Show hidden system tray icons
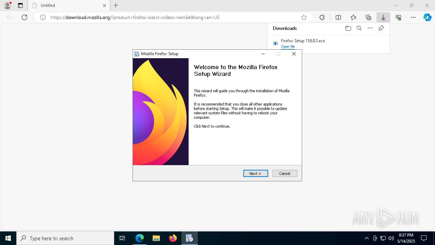Screen dimensions: 435x245 [x=366, y=238]
